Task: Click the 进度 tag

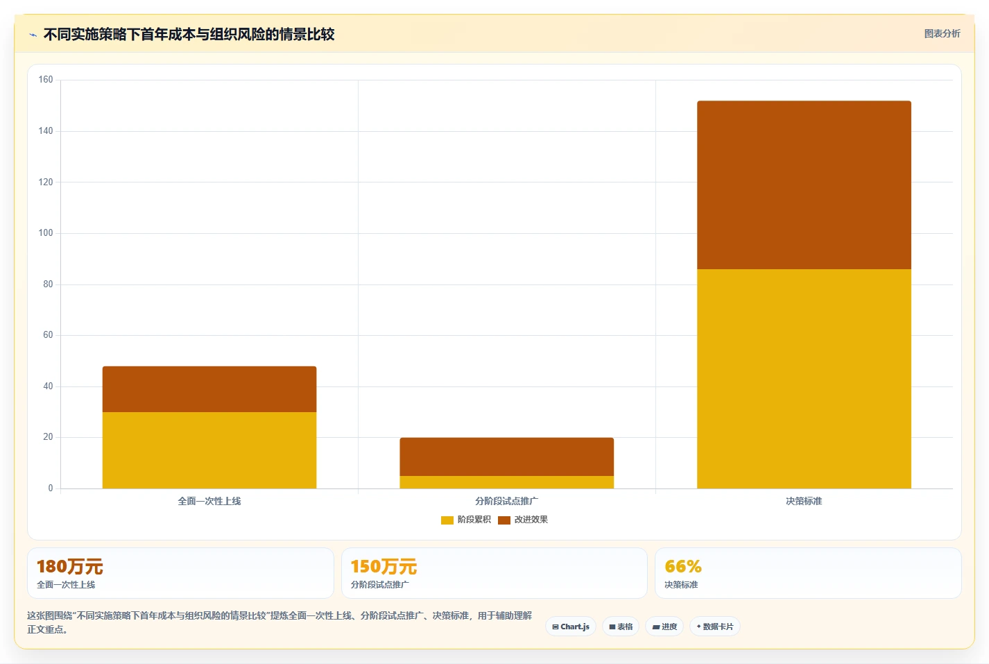Action: coord(664,627)
